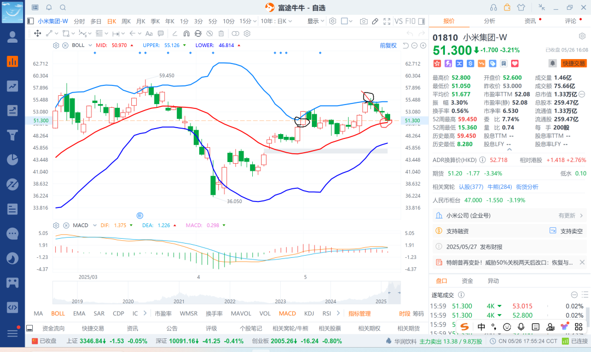
Task: Select the comment note drawing tool
Action: (161, 33)
